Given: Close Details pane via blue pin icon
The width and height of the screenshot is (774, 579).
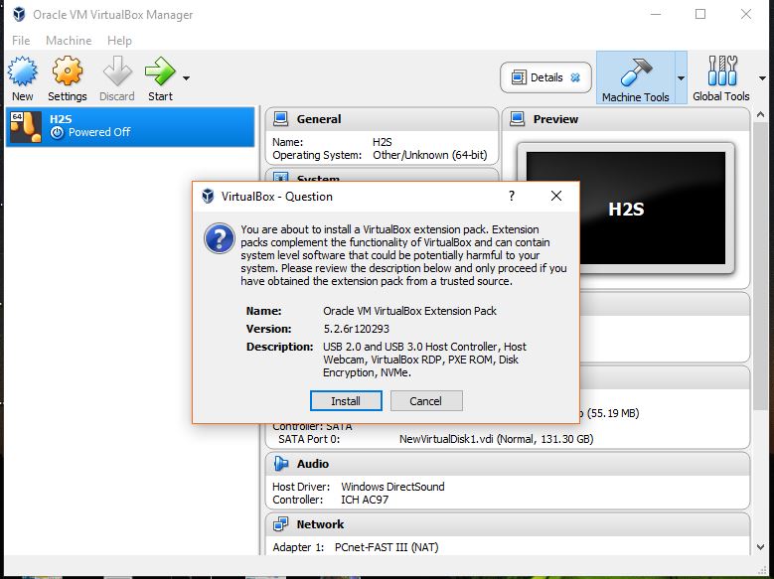Looking at the screenshot, I should [x=575, y=77].
